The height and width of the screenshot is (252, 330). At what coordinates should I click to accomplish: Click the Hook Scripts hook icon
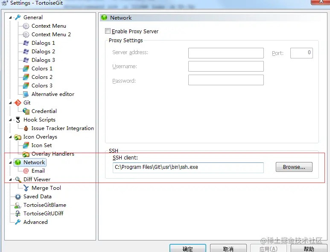coord(18,120)
